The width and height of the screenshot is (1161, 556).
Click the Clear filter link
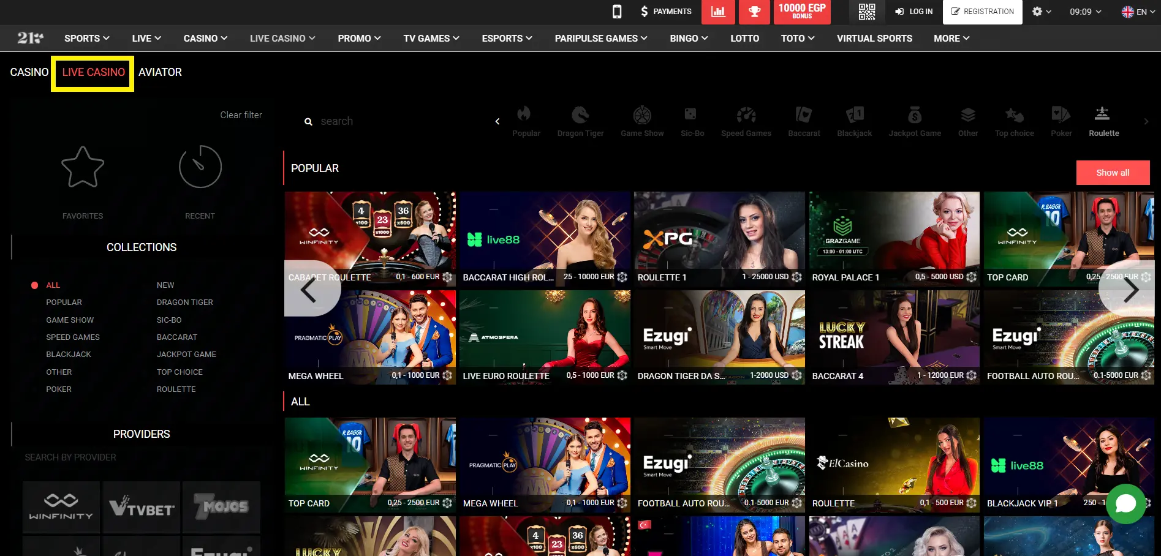(241, 115)
